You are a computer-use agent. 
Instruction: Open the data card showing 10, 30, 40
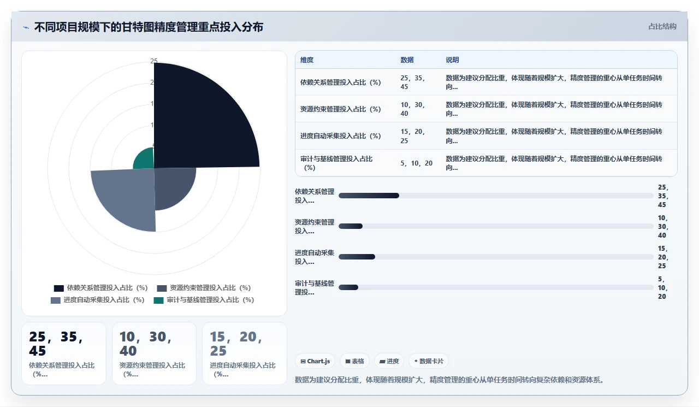(x=154, y=353)
